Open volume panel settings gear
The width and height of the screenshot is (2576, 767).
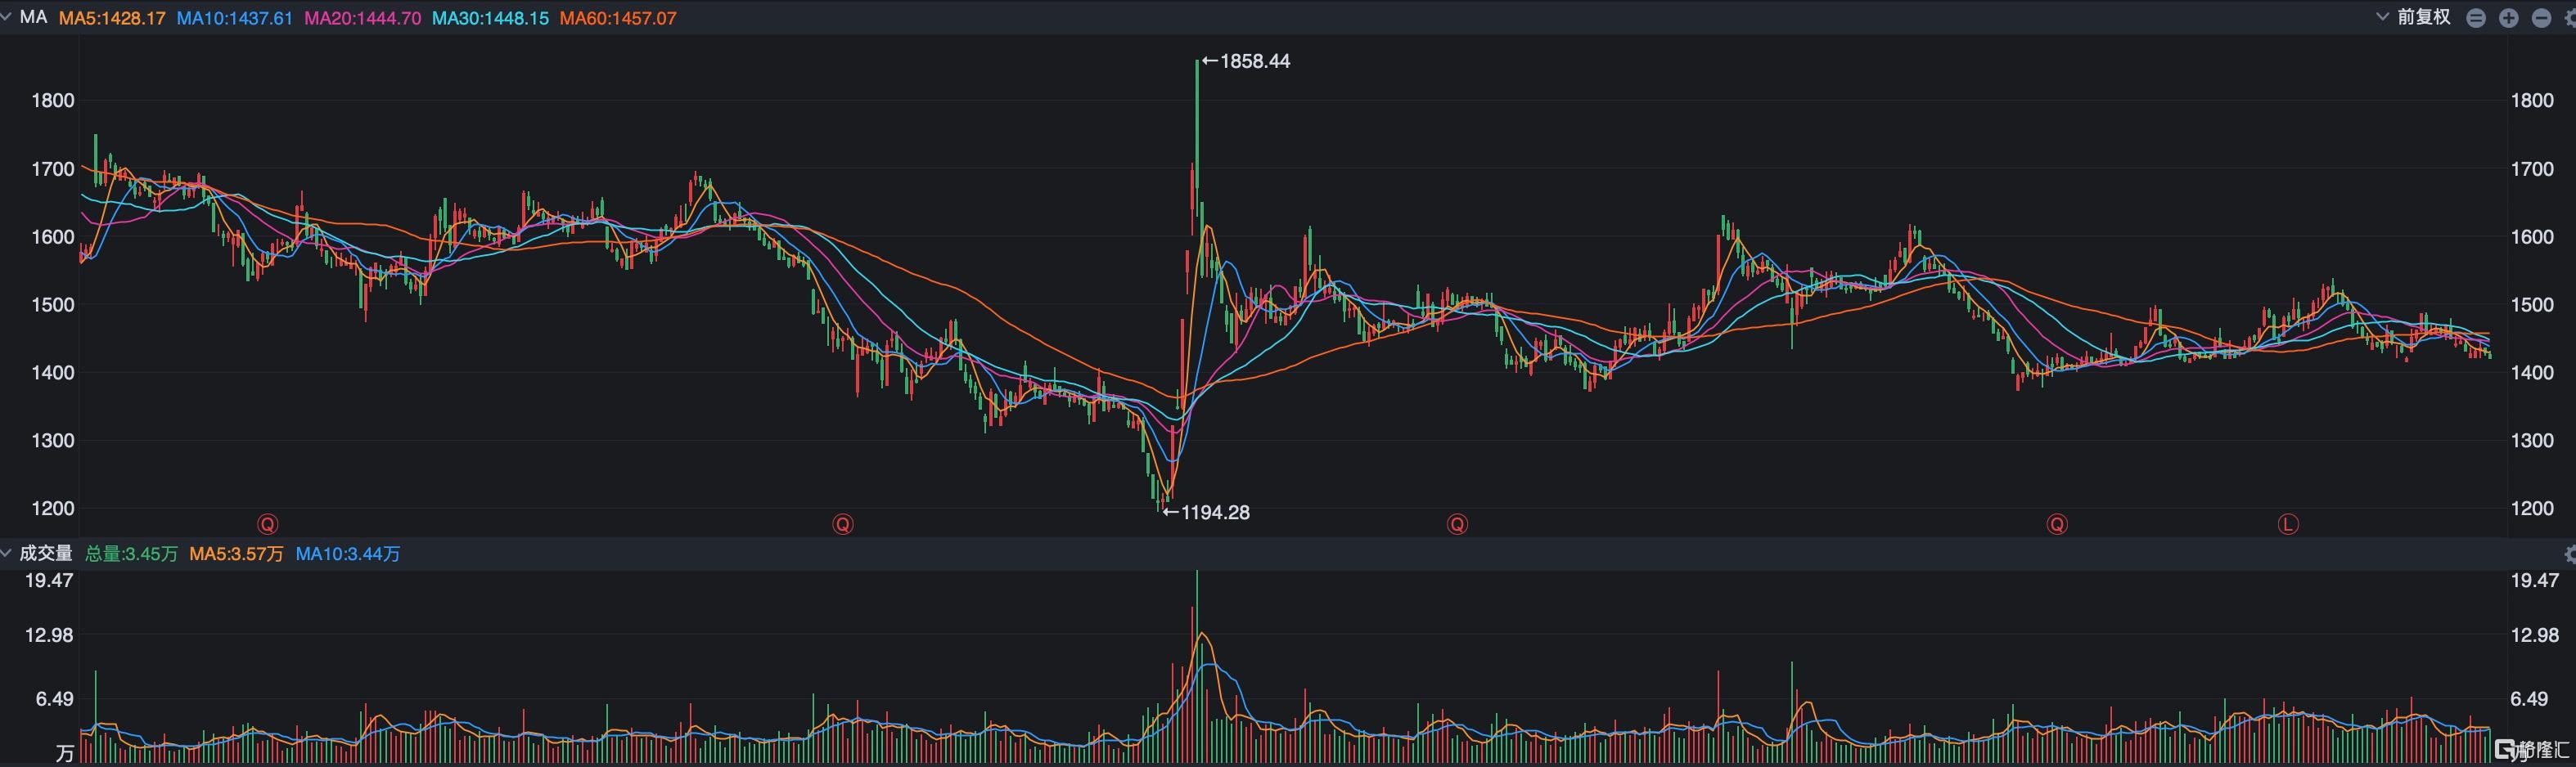(2570, 554)
